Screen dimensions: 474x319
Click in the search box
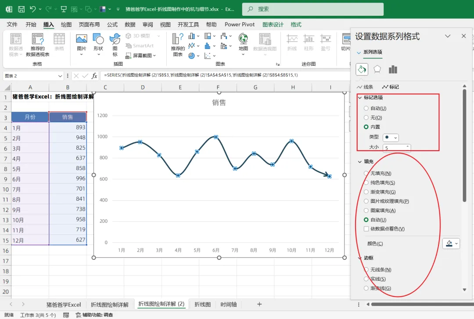(312, 9)
